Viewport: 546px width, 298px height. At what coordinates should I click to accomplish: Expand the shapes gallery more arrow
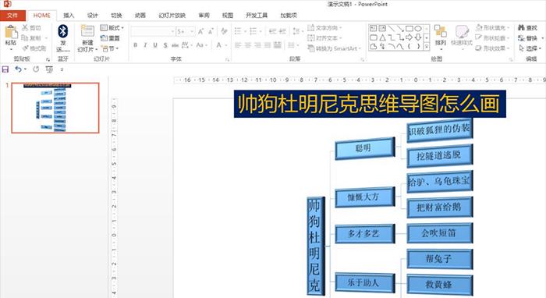(x=427, y=46)
